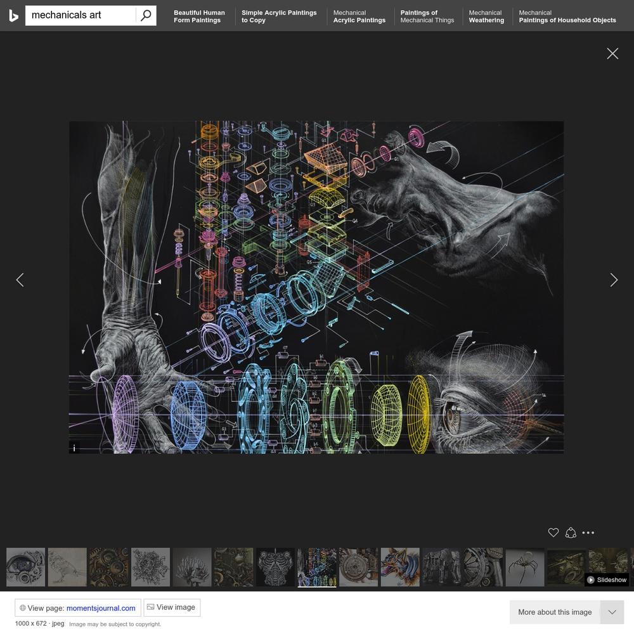Click the 'mechanicals art' search field

81,15
